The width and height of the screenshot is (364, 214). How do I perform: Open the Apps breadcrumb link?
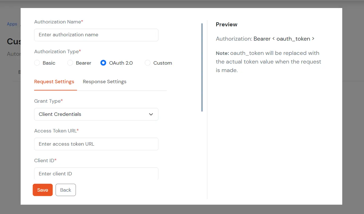(x=12, y=24)
